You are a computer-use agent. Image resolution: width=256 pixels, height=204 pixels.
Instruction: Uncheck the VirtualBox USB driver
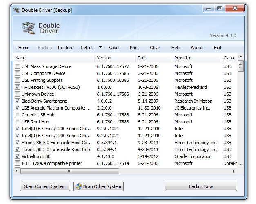17,156
